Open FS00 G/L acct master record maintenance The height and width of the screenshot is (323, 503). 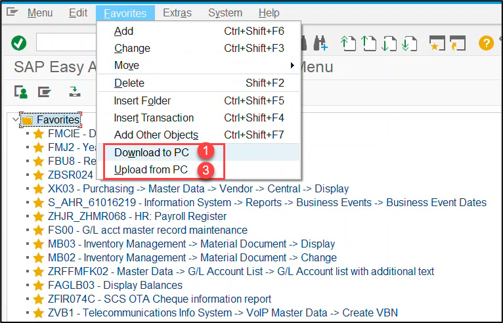(148, 230)
